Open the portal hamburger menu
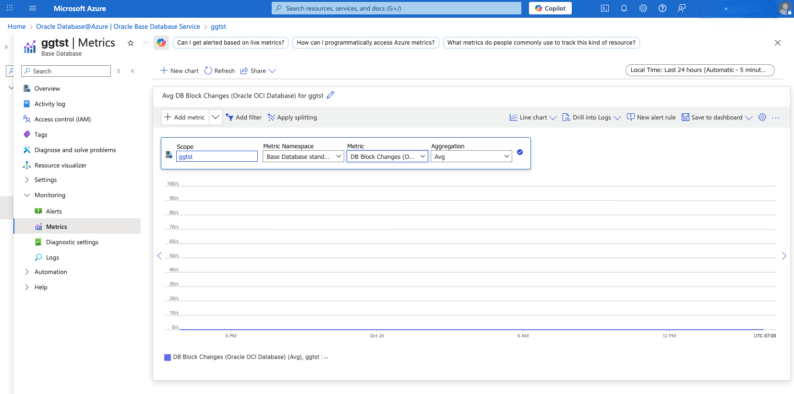This screenshot has width=794, height=394. coord(33,8)
